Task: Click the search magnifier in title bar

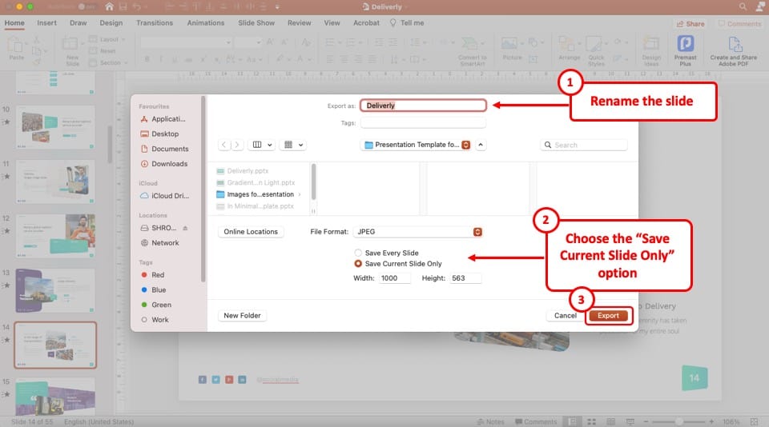Action: tap(743, 7)
